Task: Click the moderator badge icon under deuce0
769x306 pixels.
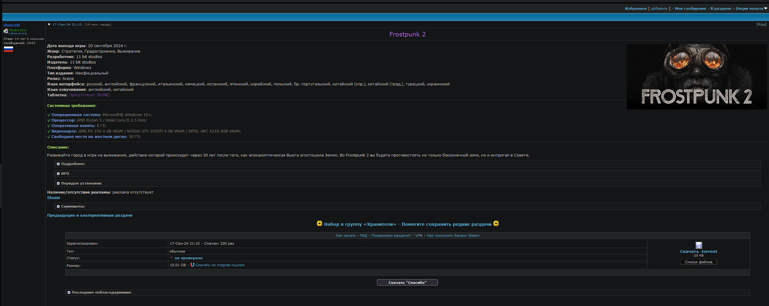Action: (x=6, y=31)
